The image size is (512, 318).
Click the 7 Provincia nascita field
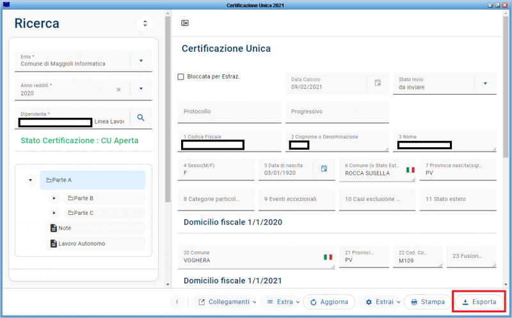click(458, 170)
